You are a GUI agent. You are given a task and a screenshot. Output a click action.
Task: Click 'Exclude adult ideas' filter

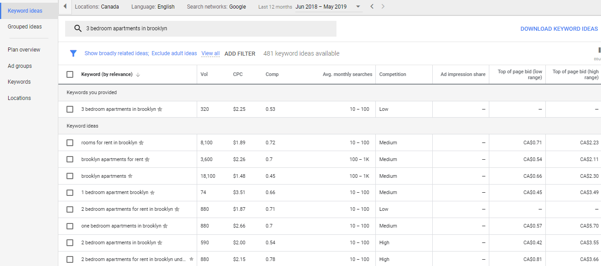(174, 53)
